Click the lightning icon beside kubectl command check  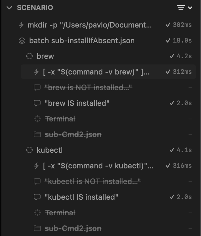[37, 166]
